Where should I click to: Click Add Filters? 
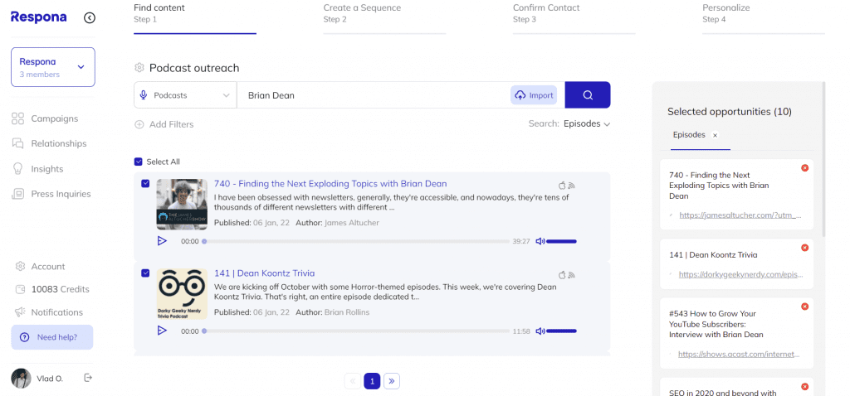[x=164, y=124]
